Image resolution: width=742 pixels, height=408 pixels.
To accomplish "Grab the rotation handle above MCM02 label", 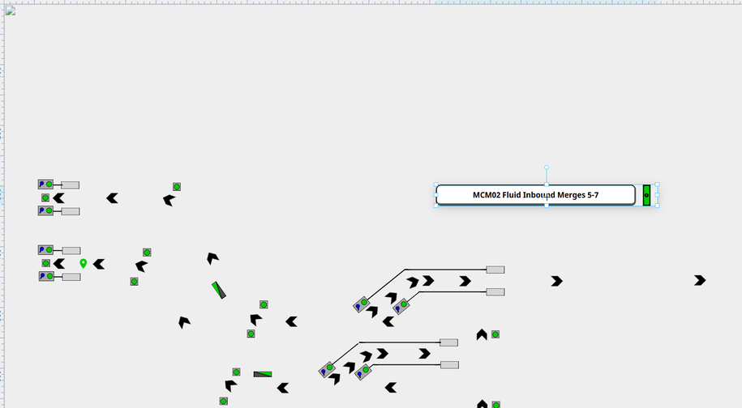I will (x=547, y=168).
